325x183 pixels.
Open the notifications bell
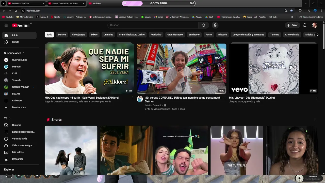[305, 25]
